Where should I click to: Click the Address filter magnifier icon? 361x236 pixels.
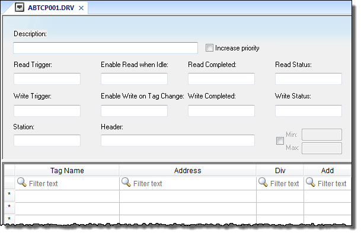(126, 182)
